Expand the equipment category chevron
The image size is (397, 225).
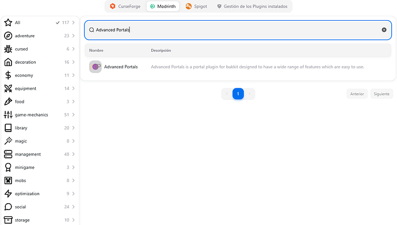coord(73,88)
